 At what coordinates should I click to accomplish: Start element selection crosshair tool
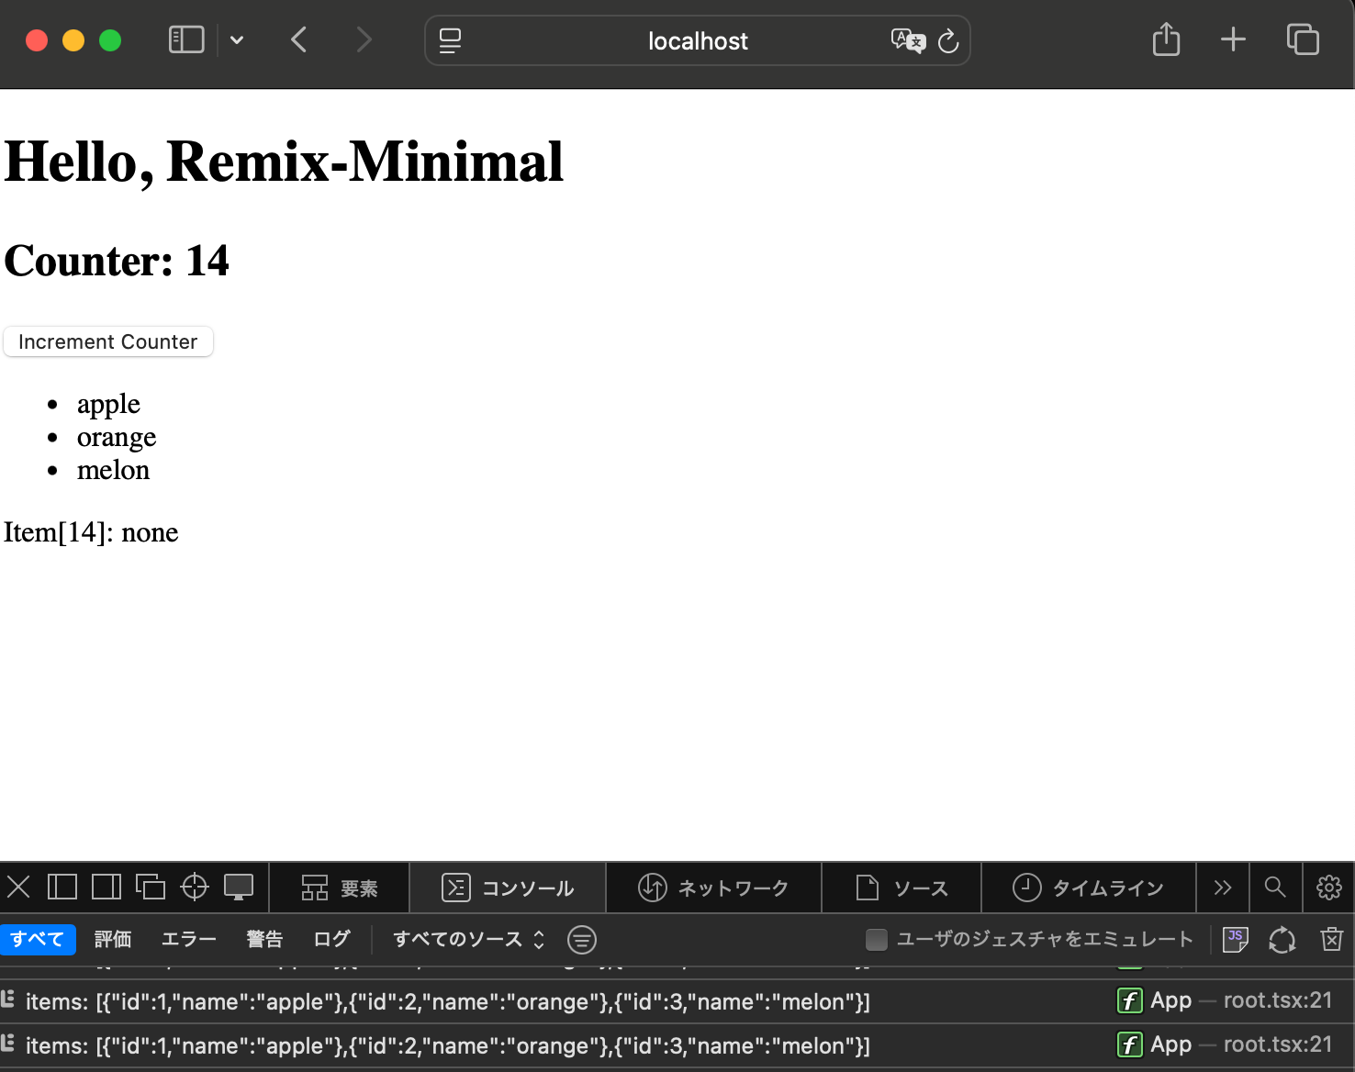[195, 887]
